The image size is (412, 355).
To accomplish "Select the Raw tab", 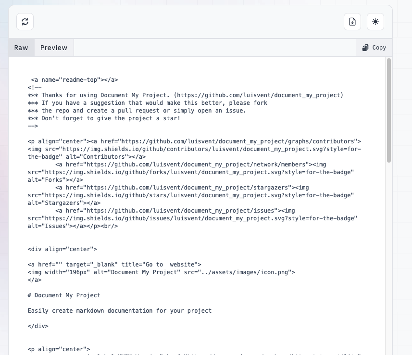I will [21, 47].
